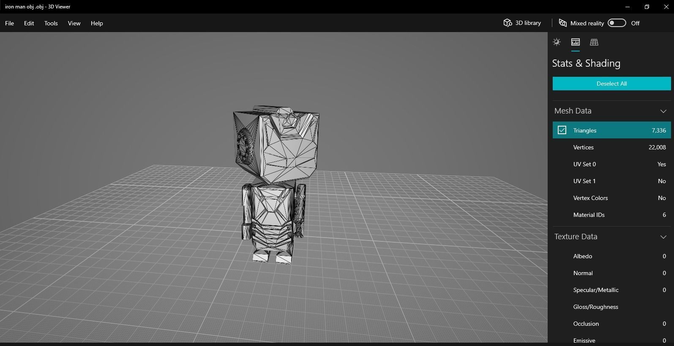The width and height of the screenshot is (674, 346).
Task: Select the Specular/Metallic row
Action: tap(611, 290)
